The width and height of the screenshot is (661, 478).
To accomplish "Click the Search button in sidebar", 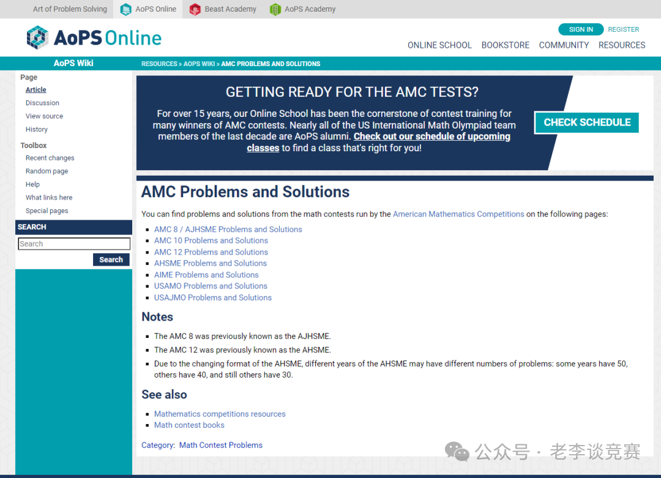I will (x=111, y=260).
